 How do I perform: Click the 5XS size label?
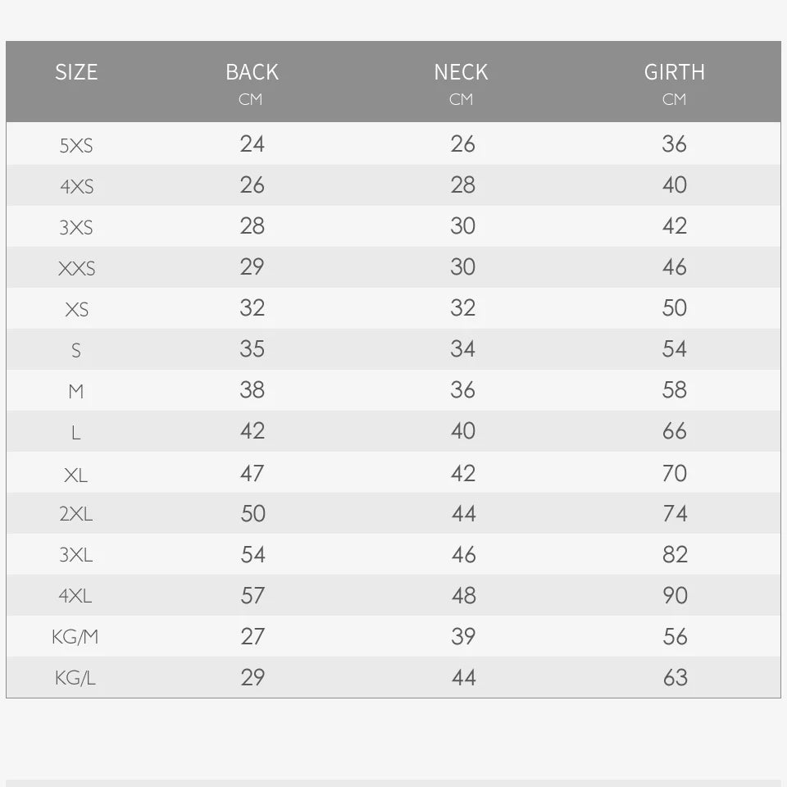point(76,146)
